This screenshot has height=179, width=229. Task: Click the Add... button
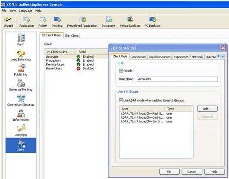(207, 109)
